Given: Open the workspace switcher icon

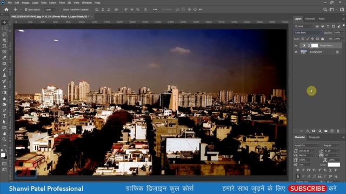Looking at the screenshot, I should click(x=331, y=10).
